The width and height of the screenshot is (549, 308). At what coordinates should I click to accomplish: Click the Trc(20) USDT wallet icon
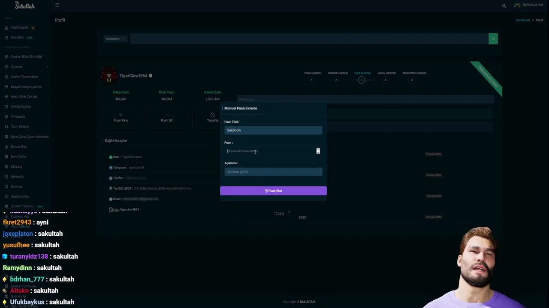(111, 189)
